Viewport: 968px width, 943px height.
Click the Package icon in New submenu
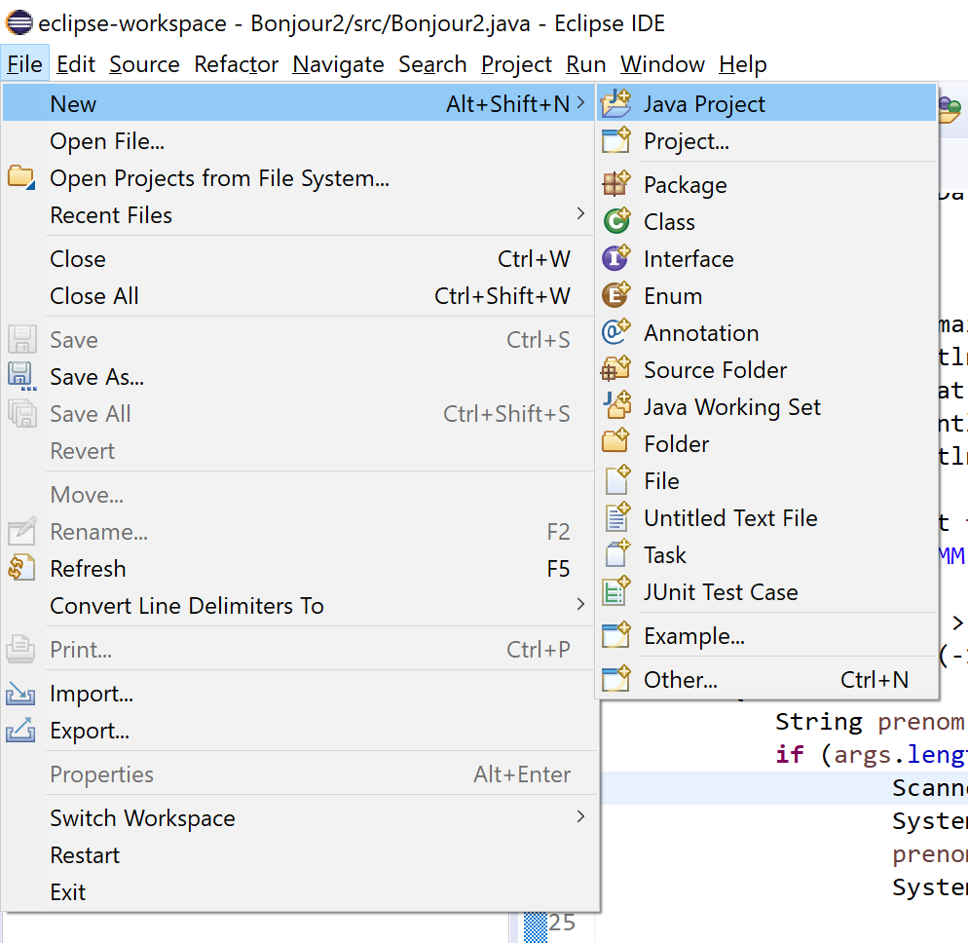(616, 185)
